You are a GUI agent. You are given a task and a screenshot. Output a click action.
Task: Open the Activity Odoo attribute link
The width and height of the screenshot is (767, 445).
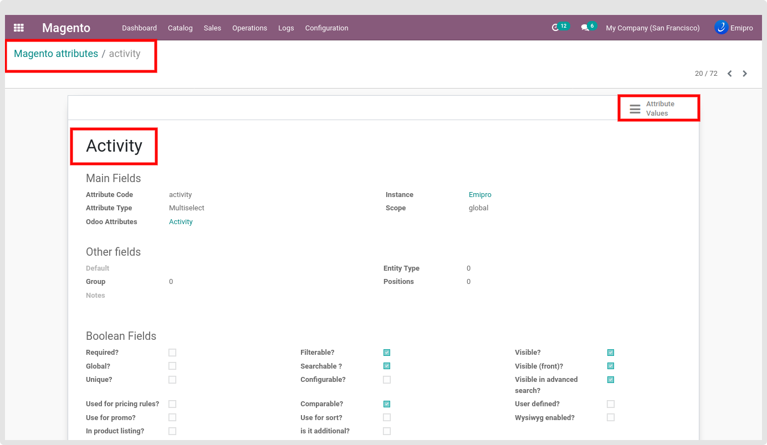click(x=181, y=222)
